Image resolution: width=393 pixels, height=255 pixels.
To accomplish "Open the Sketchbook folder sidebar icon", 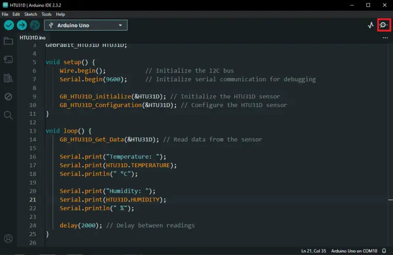I will (8, 41).
